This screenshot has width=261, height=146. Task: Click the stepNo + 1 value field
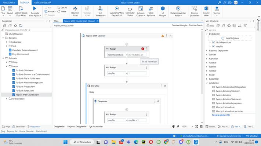[137, 120]
